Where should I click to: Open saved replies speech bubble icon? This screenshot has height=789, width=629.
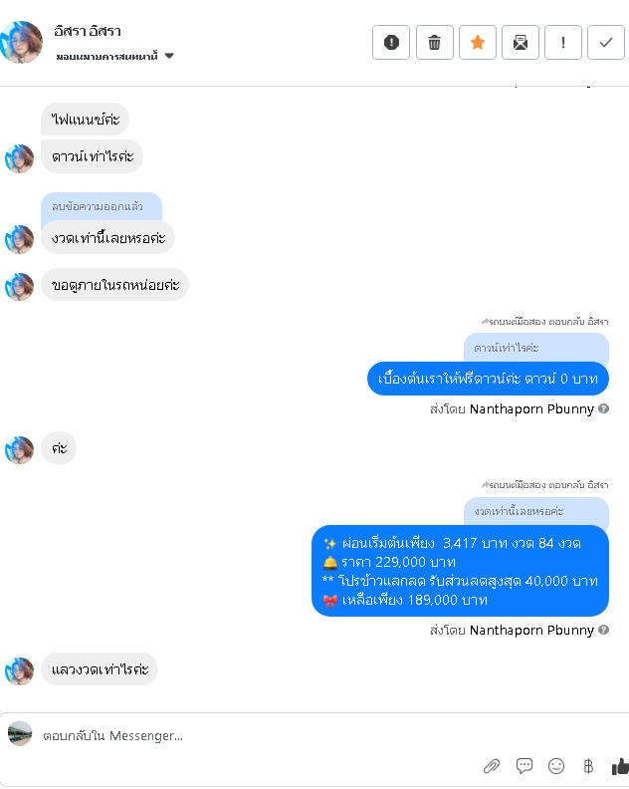[524, 766]
